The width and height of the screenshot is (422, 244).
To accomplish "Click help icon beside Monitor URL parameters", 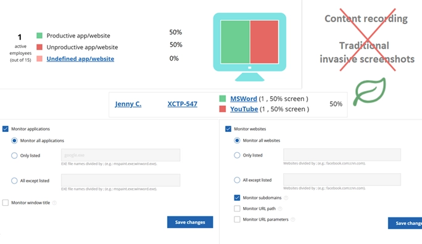I will click(293, 219).
